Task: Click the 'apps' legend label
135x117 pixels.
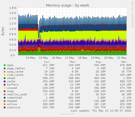Action: click(x=10, y=65)
